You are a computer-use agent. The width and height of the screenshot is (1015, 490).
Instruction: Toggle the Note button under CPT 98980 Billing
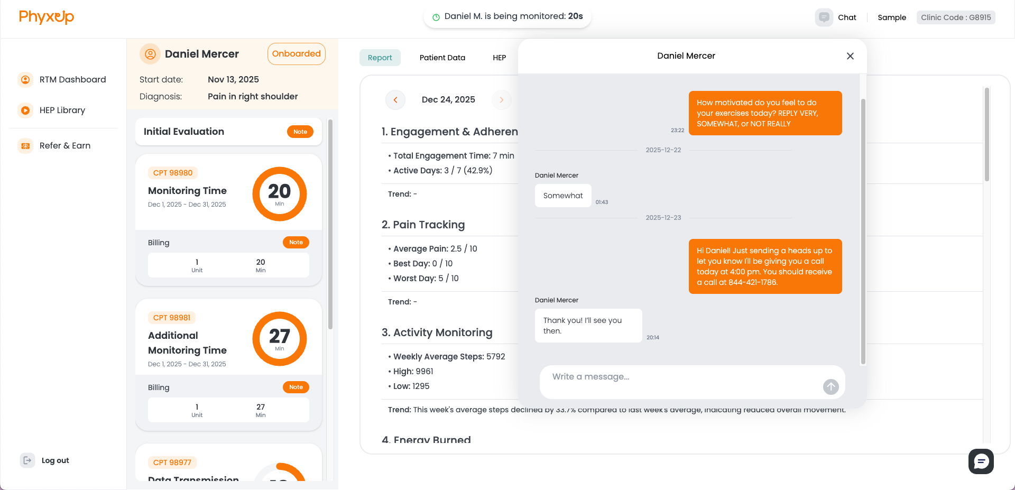pyautogui.click(x=296, y=242)
